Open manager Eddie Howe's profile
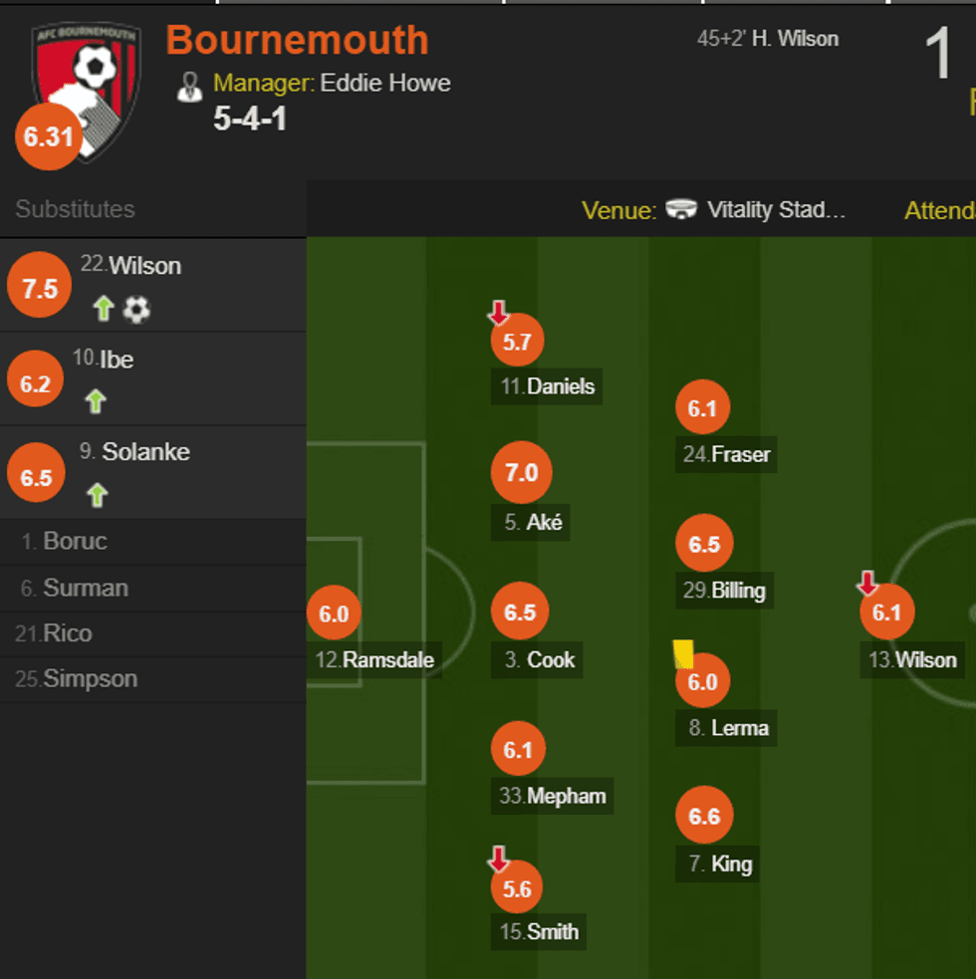 [385, 83]
